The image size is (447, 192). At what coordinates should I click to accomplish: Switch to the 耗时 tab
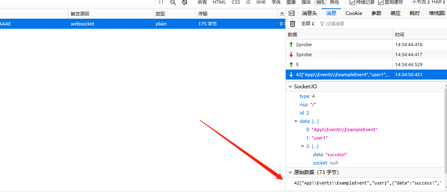click(415, 13)
